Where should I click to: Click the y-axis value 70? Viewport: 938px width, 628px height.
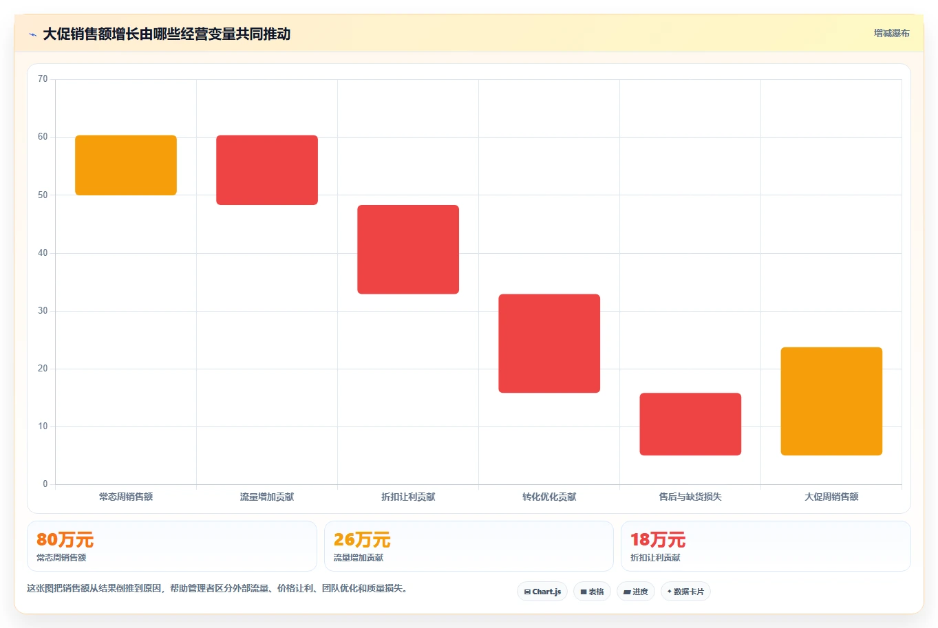click(43, 79)
